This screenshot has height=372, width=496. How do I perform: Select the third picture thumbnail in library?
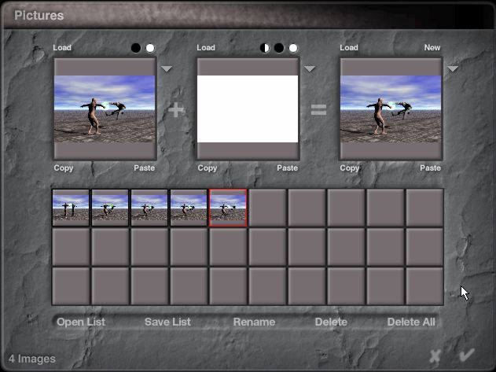pos(149,208)
